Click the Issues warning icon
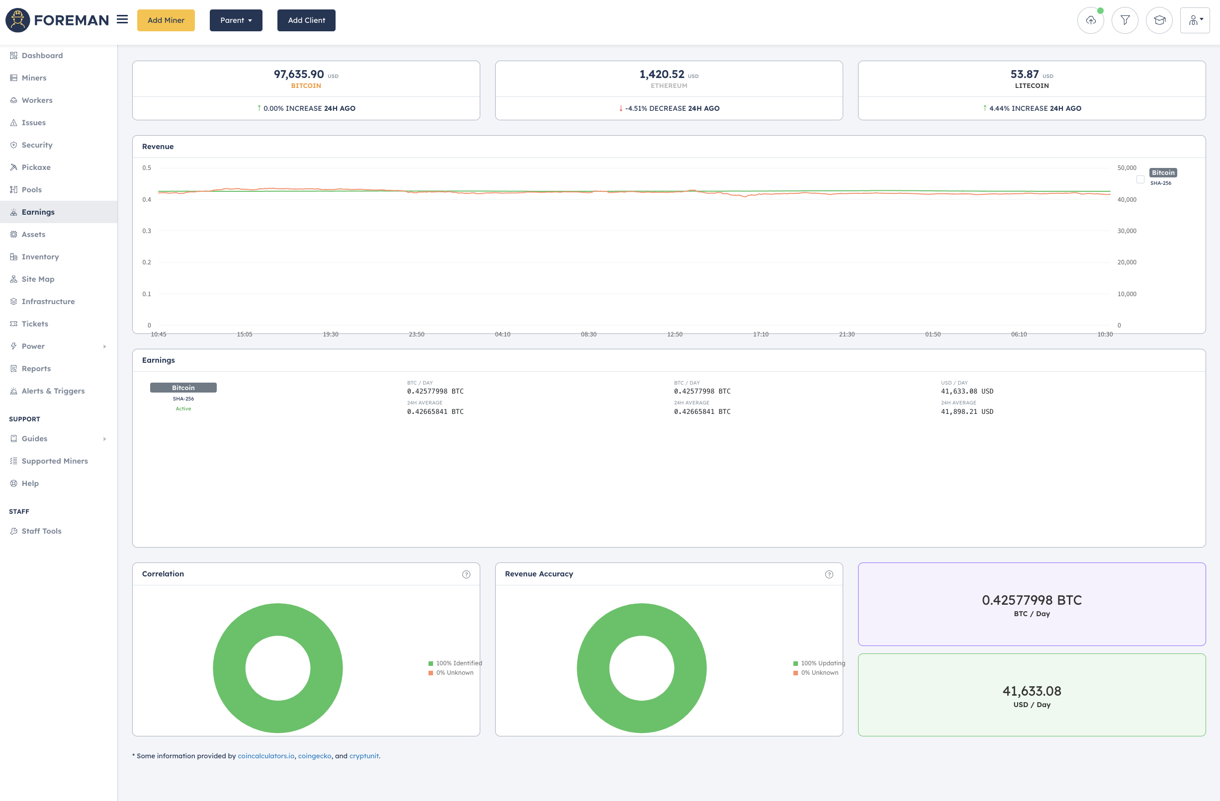 point(14,122)
